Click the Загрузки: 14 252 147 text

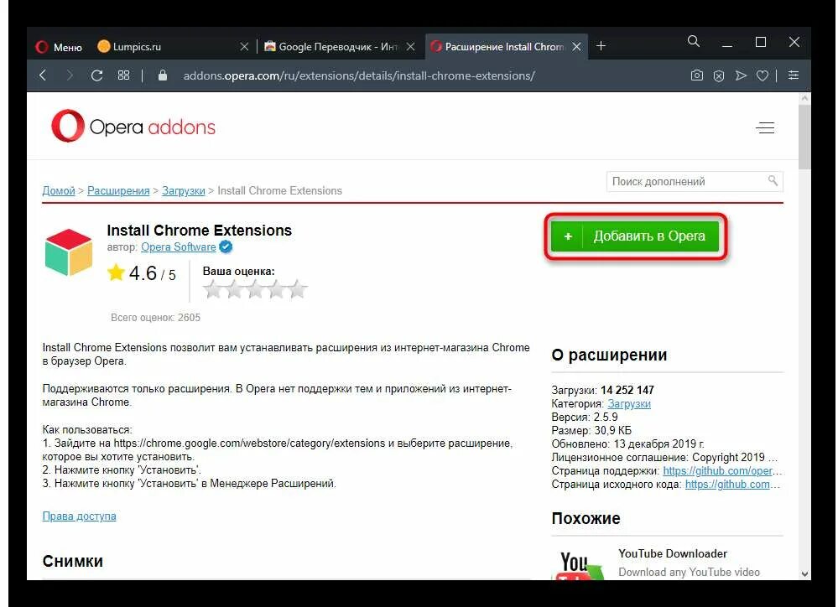[603, 390]
